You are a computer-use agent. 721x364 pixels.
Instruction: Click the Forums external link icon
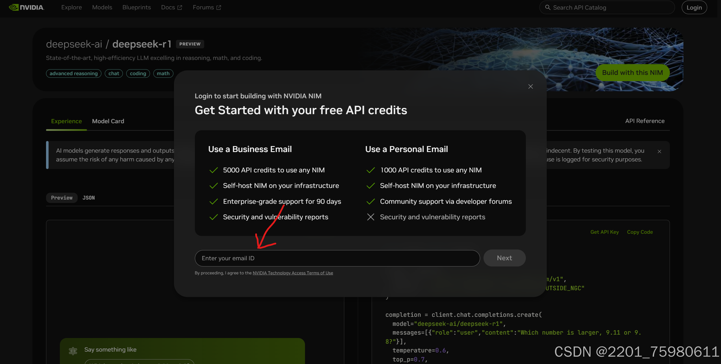coord(219,8)
